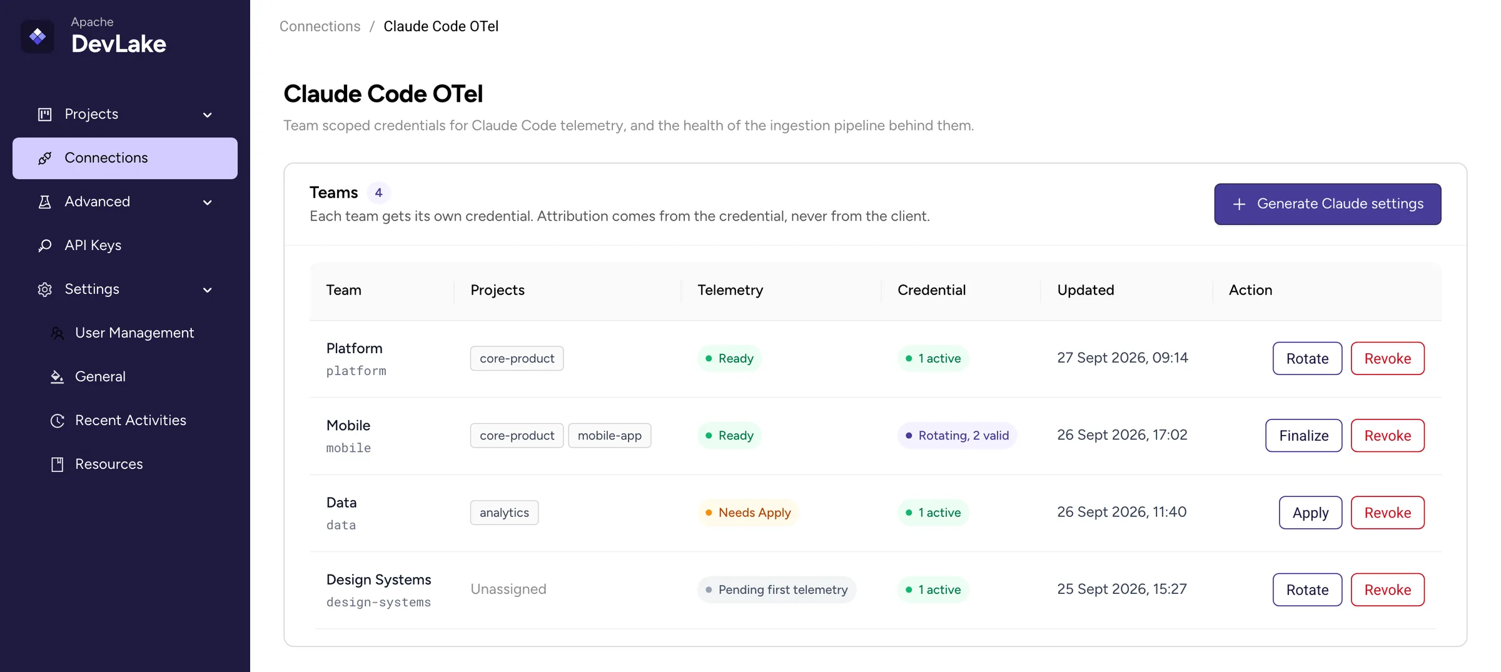Click the Projects sidebar icon

(x=44, y=114)
